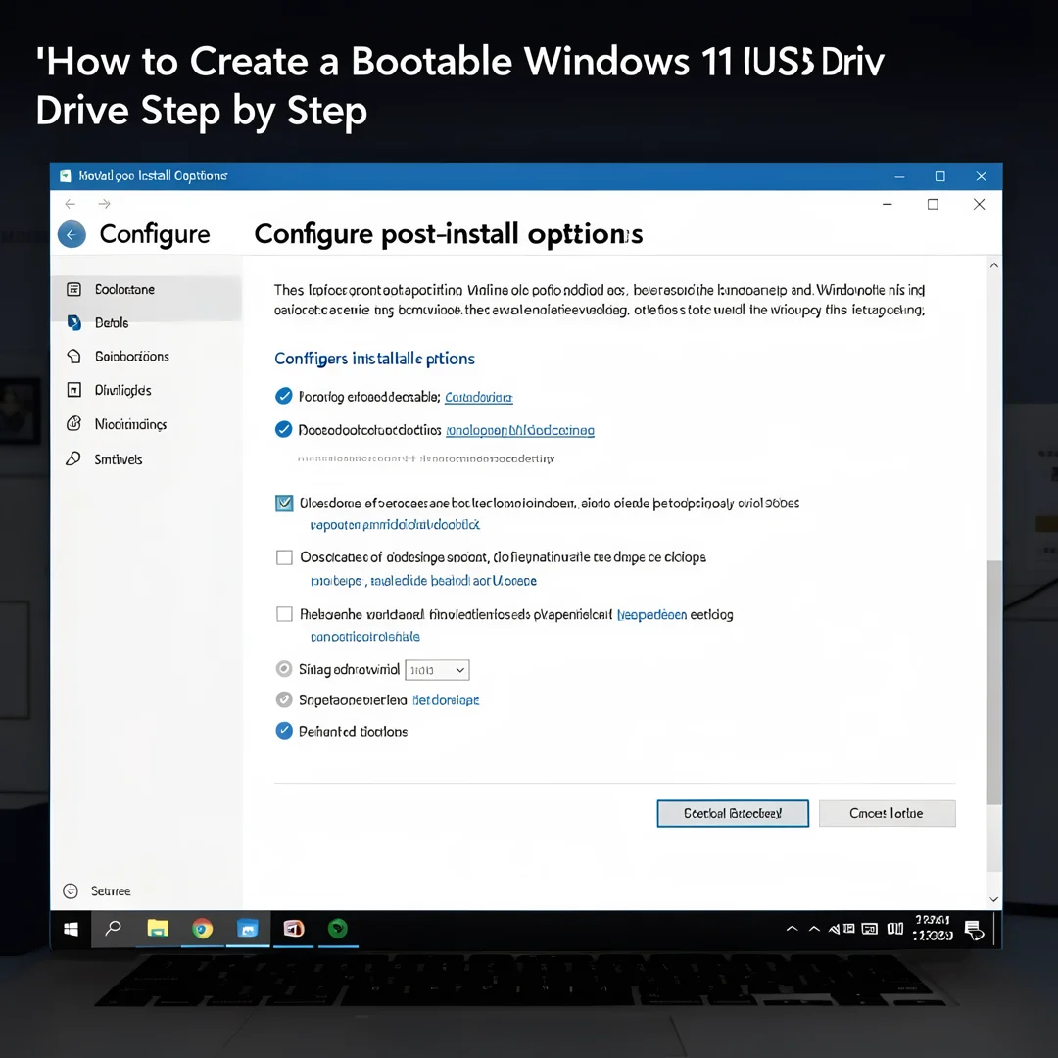1058x1058 pixels.
Task: Click the scrollbar down arrow
Action: [x=994, y=899]
